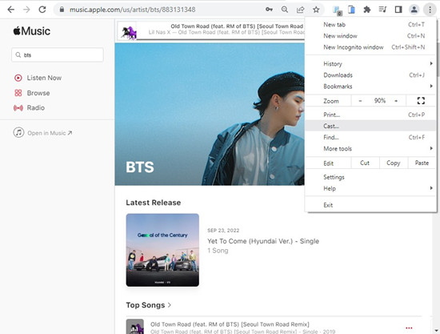Open the media control playlist icon
Image resolution: width=440 pixels, height=334 pixels.
(x=382, y=10)
